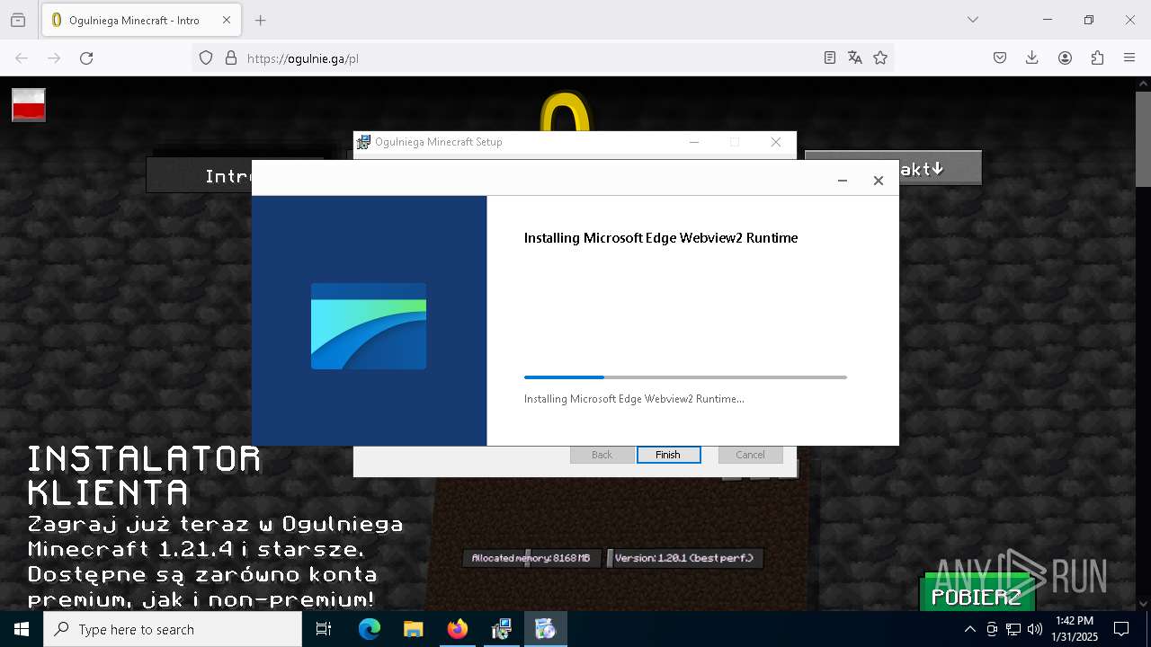Screen dimensions: 1151x647
Task: Open the highlighted active installer taskbar icon
Action: click(545, 629)
